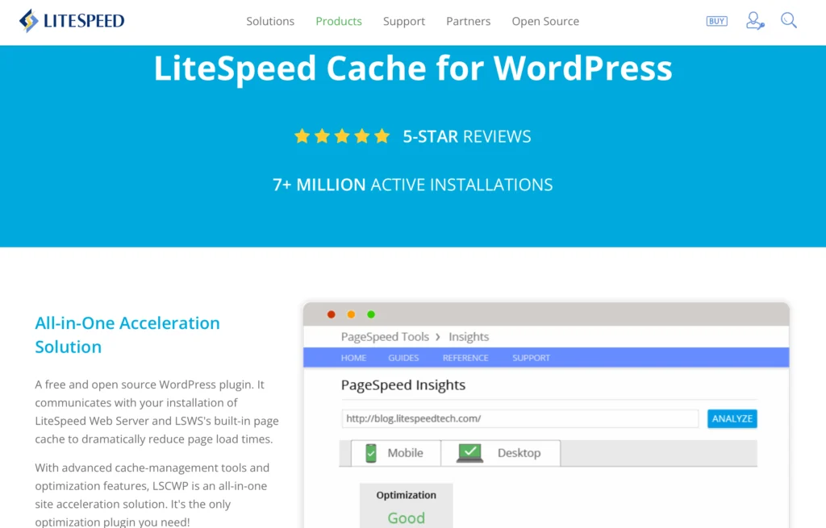Open the Solutions menu
Screen dimensions: 826x528
coord(270,22)
